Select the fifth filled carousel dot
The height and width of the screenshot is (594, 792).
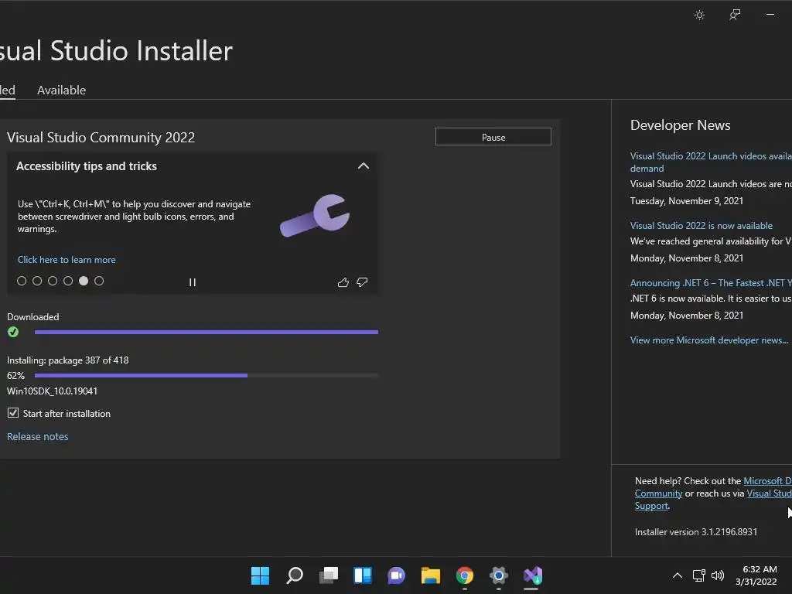[x=84, y=281]
